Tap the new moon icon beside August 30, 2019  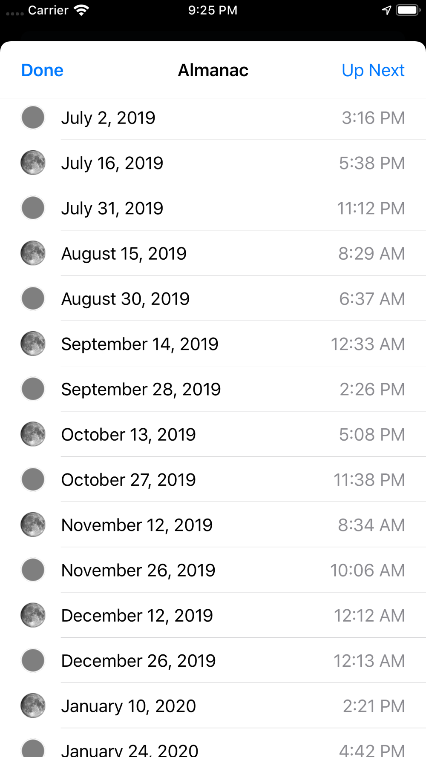tap(33, 298)
